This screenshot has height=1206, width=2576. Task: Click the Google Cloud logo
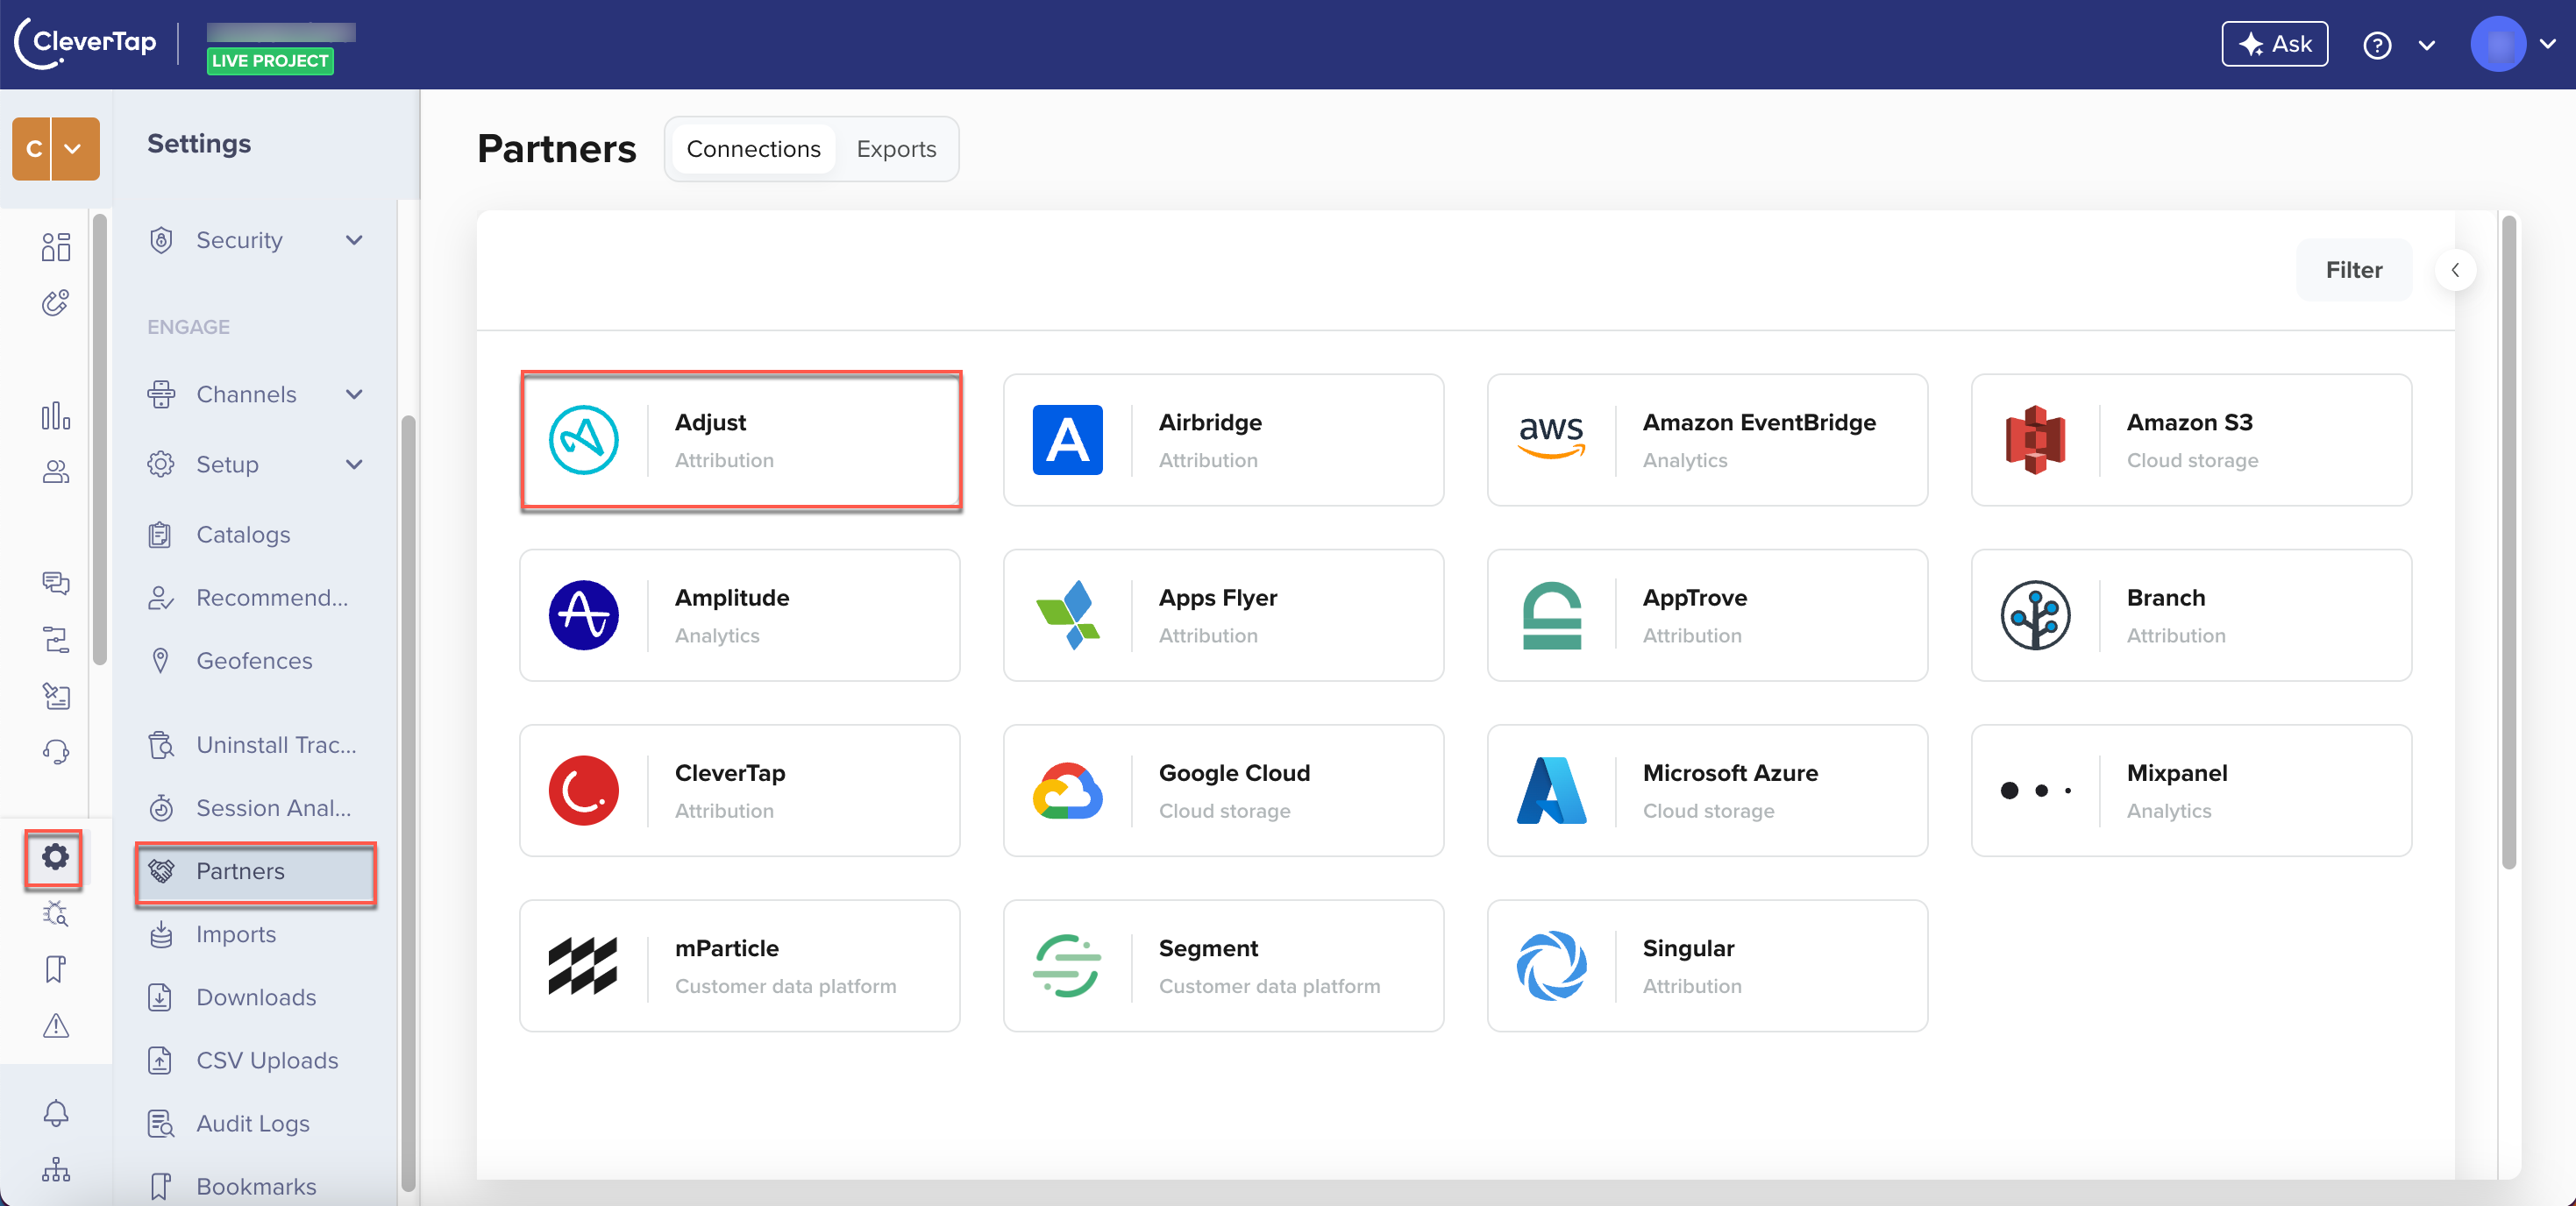click(1067, 790)
